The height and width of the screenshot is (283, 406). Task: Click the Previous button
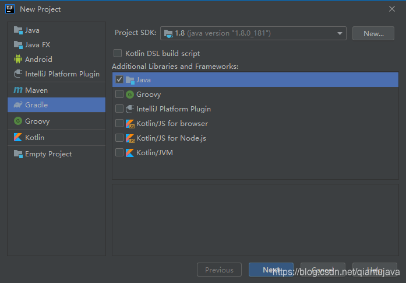220,270
